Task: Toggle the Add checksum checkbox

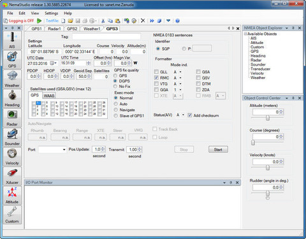Action: (189, 115)
